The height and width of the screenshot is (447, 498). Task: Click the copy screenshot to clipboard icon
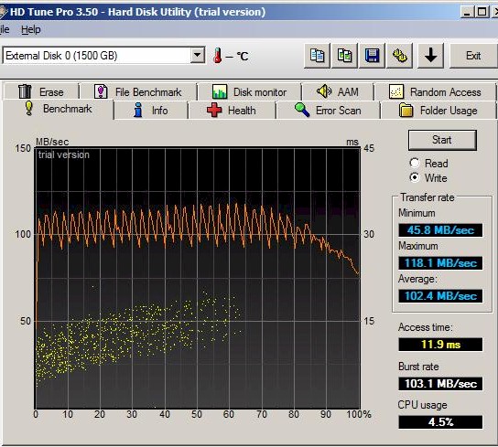[344, 56]
